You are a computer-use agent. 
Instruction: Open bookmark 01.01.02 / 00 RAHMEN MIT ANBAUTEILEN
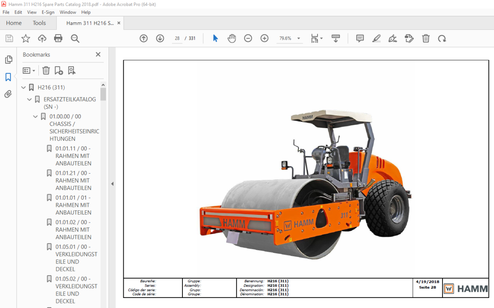(73, 230)
